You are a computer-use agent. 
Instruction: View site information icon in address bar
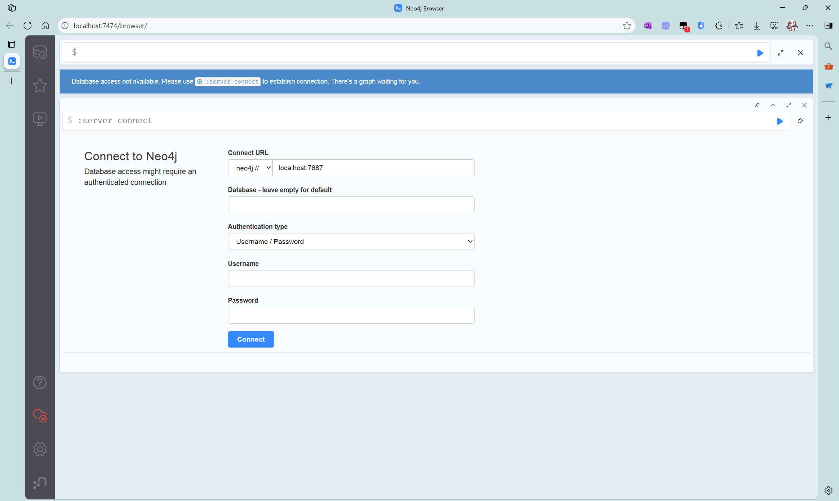coord(65,26)
